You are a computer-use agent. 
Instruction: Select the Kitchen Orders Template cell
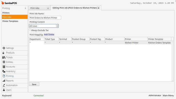(x=159, y=43)
